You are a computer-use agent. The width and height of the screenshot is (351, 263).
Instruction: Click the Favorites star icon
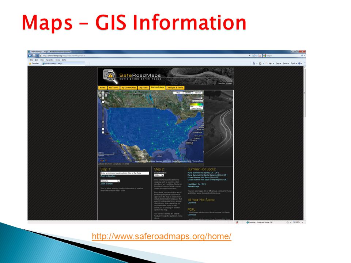(30, 64)
